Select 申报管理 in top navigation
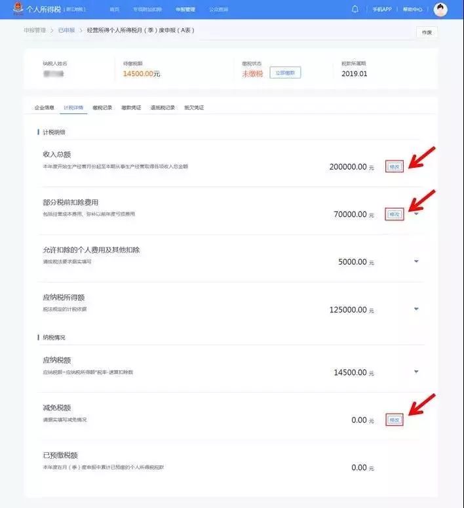The image size is (464, 508). tap(185, 10)
